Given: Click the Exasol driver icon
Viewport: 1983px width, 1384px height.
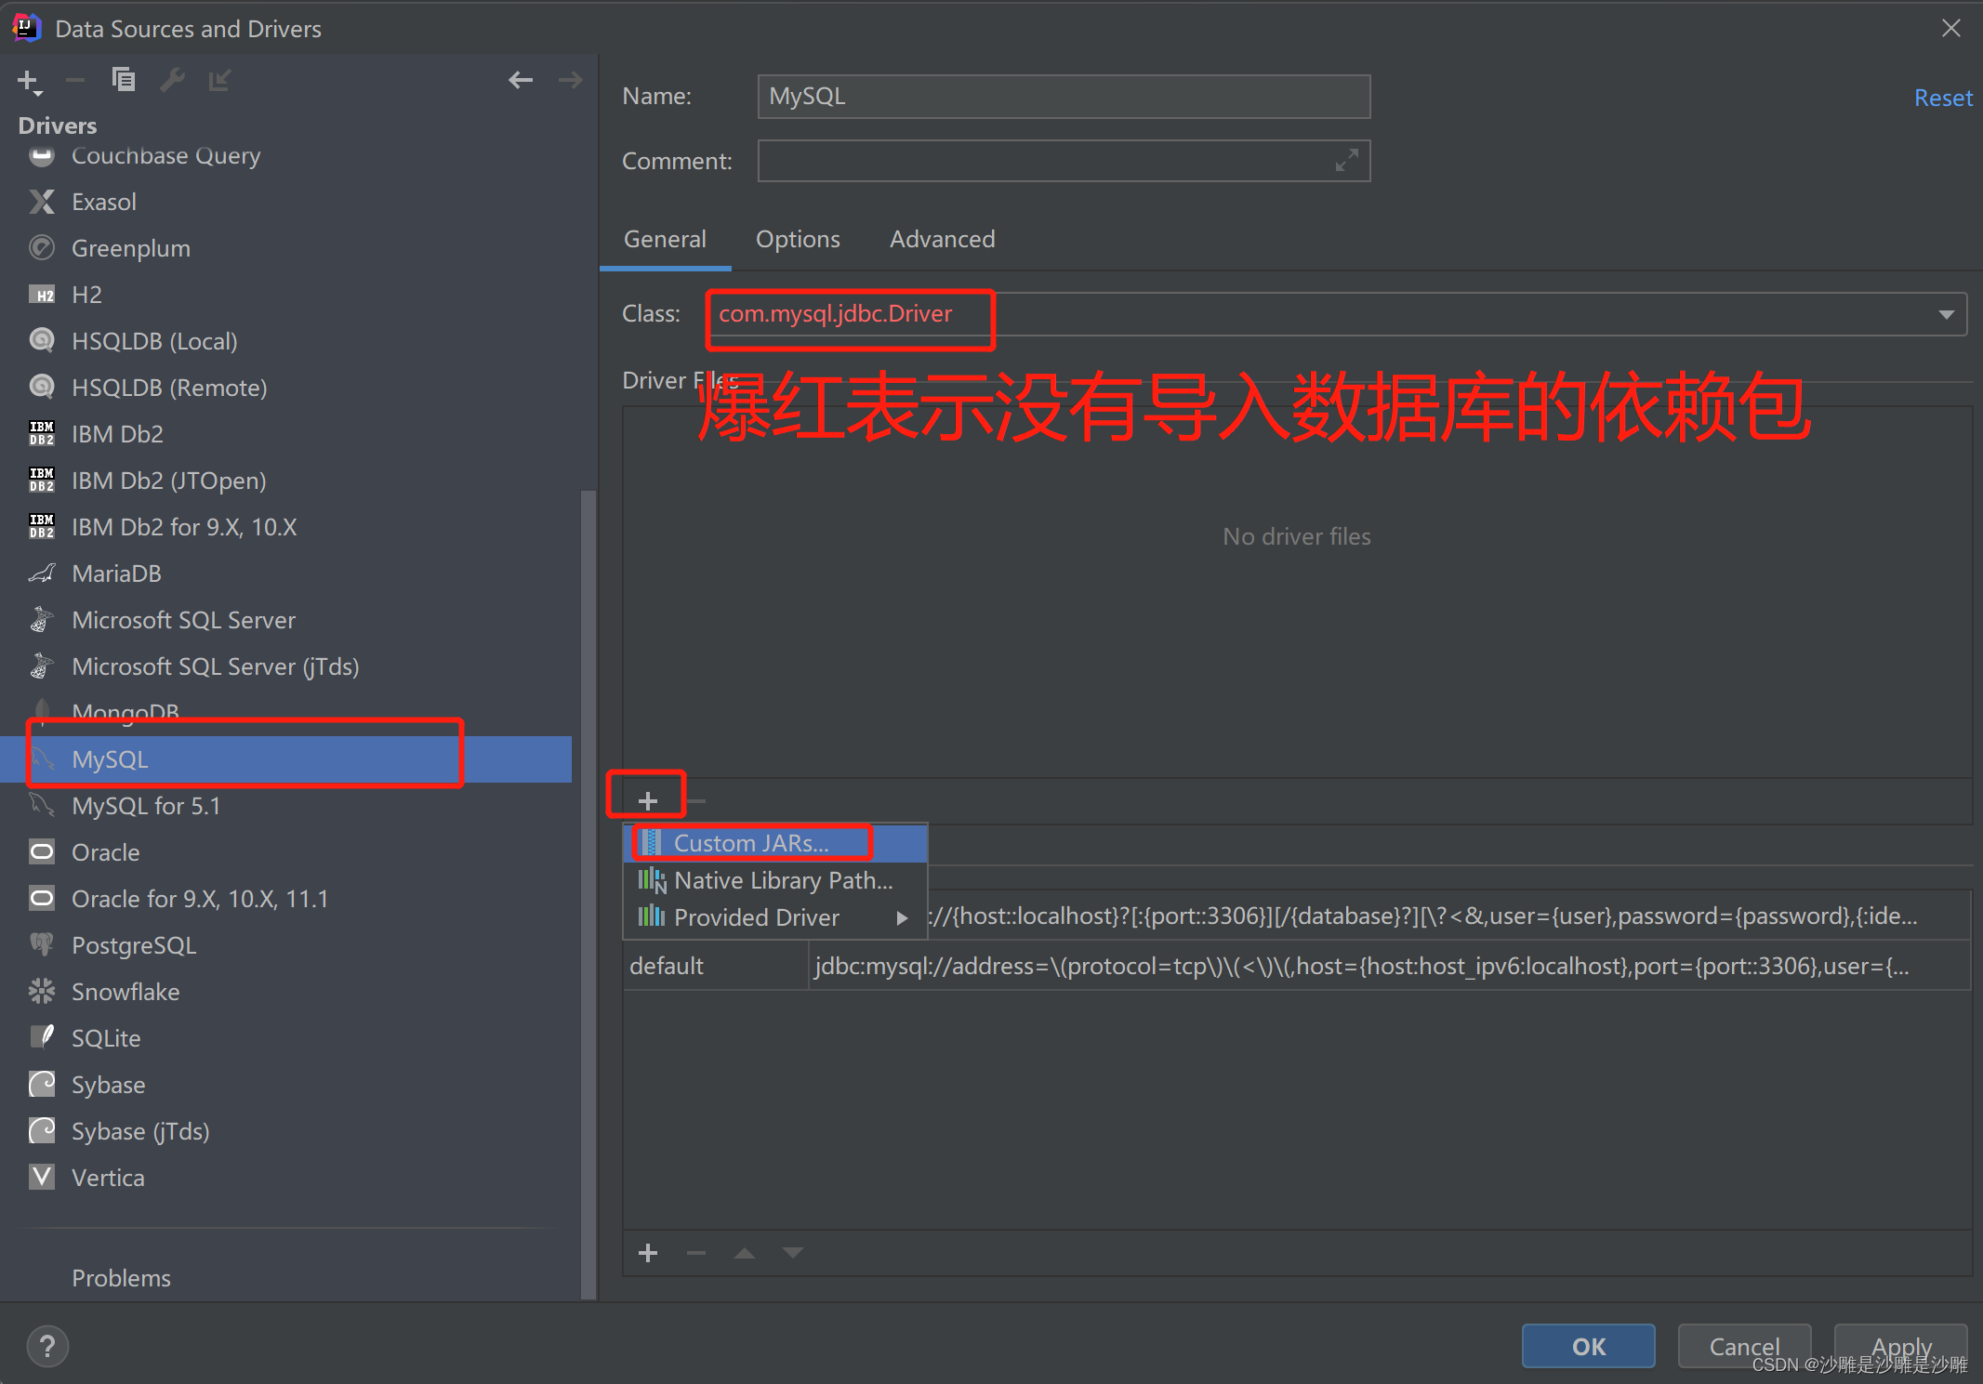Looking at the screenshot, I should (x=42, y=202).
